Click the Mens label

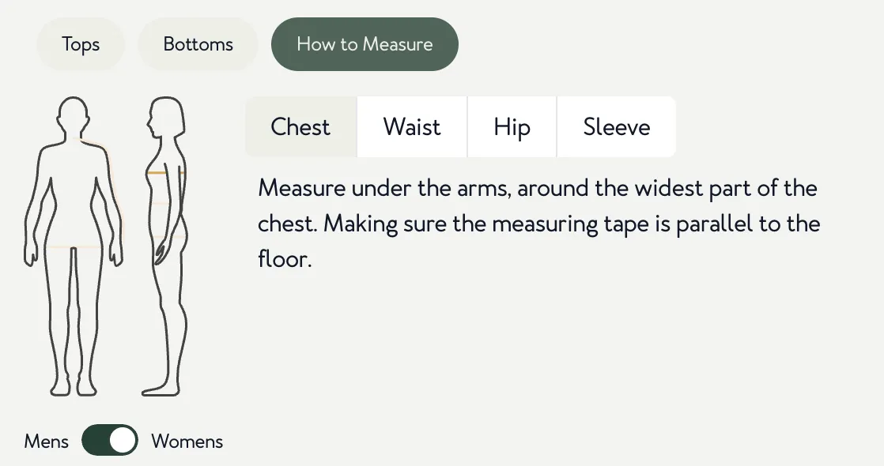[x=46, y=442]
